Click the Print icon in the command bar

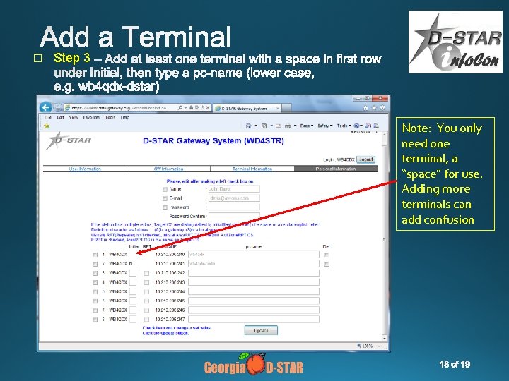pyautogui.click(x=288, y=126)
